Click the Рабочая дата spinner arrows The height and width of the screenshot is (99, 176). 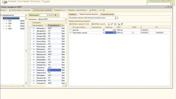[58, 15]
